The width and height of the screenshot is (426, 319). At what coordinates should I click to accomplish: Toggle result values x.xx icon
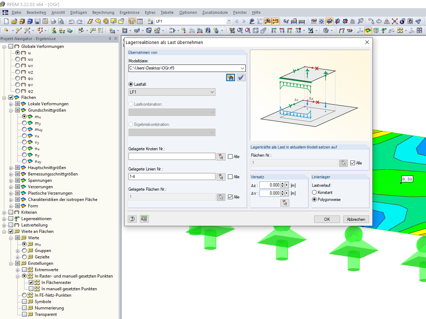[275, 21]
